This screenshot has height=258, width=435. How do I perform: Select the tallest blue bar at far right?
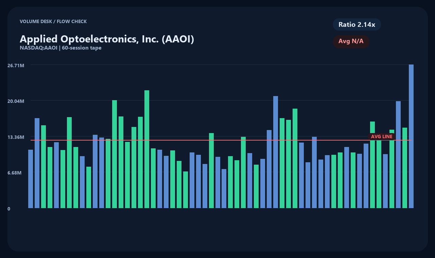[x=411, y=136]
